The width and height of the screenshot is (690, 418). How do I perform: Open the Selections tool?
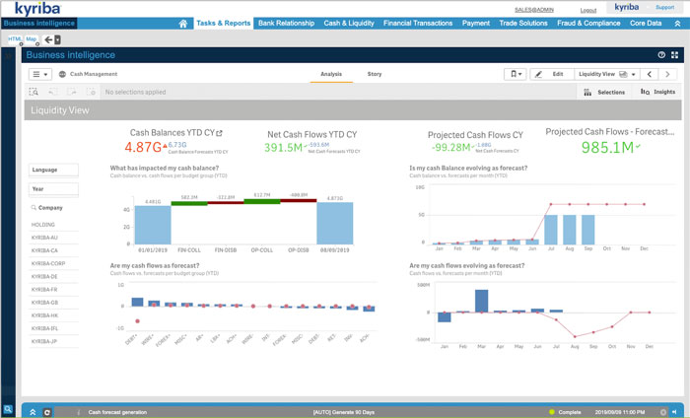tap(604, 92)
